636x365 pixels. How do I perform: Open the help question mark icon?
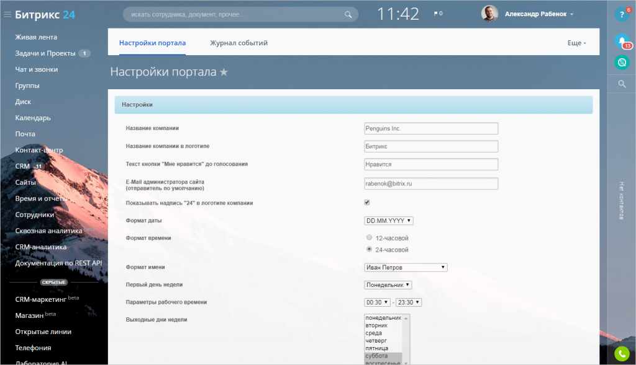coord(622,15)
